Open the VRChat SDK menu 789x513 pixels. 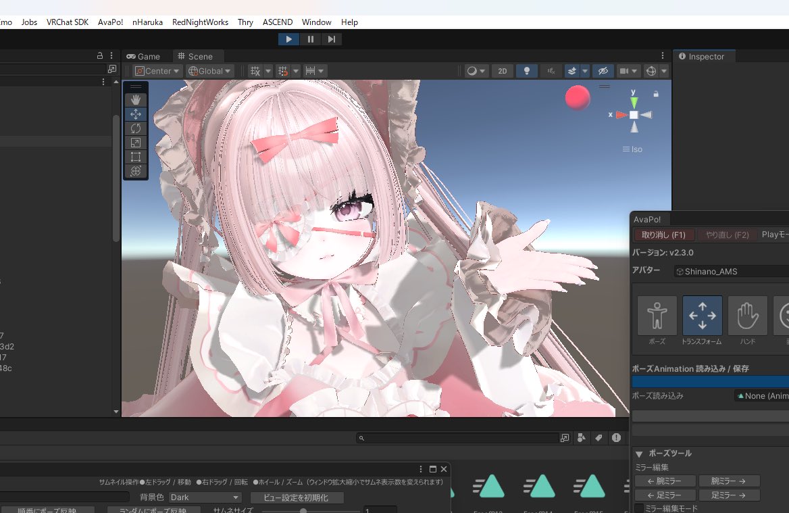pyautogui.click(x=68, y=22)
